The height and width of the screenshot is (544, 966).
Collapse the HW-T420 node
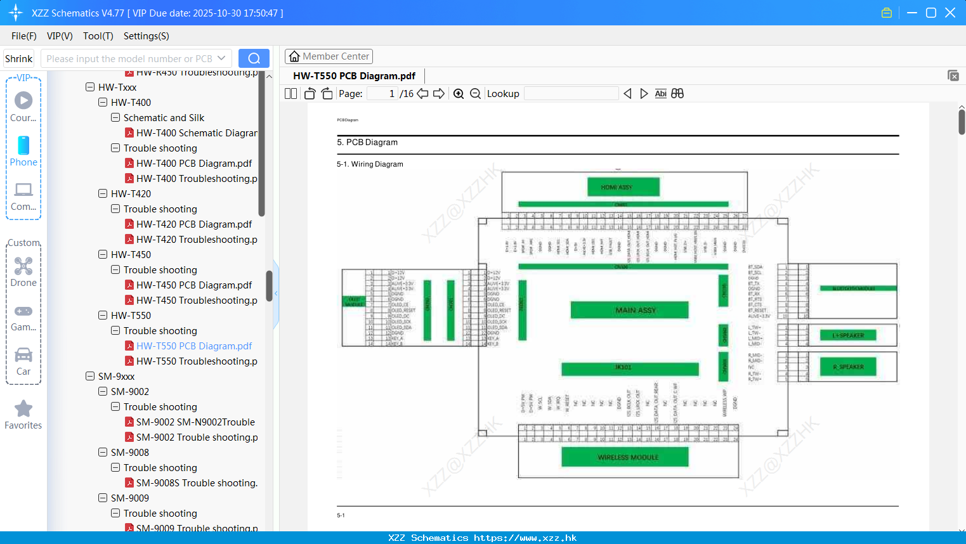point(103,193)
